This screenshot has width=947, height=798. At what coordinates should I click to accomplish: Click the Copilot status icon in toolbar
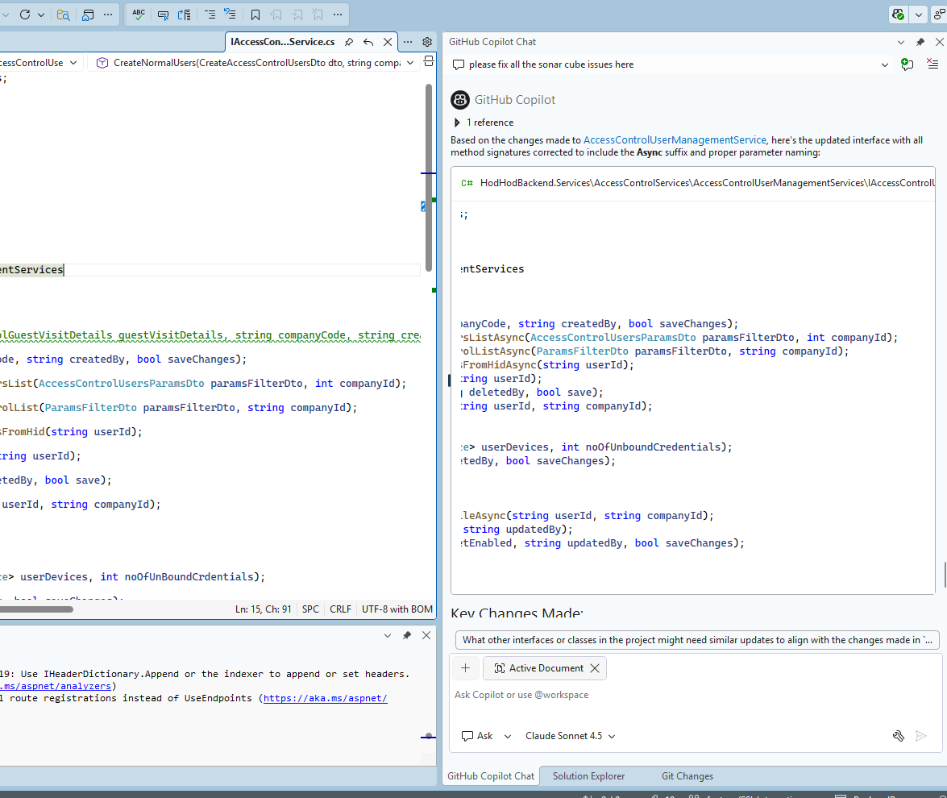tap(898, 15)
